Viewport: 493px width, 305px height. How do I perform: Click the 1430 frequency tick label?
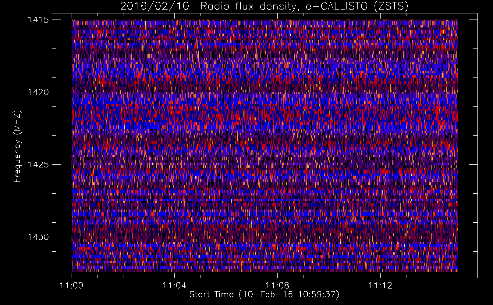point(38,237)
